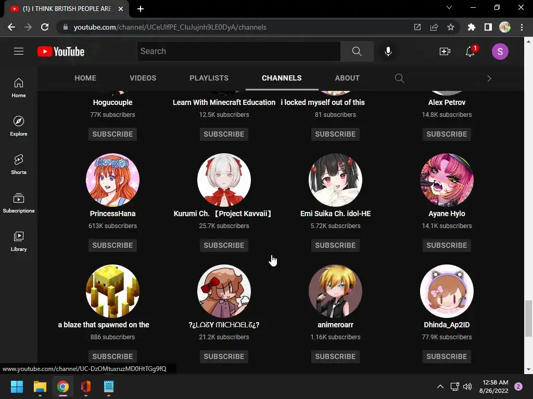The image size is (533, 399).
Task: Open volume control in system tray
Action: click(467, 387)
